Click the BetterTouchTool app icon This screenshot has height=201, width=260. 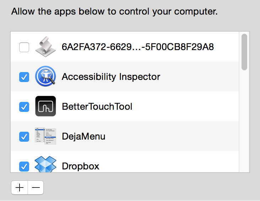point(45,106)
